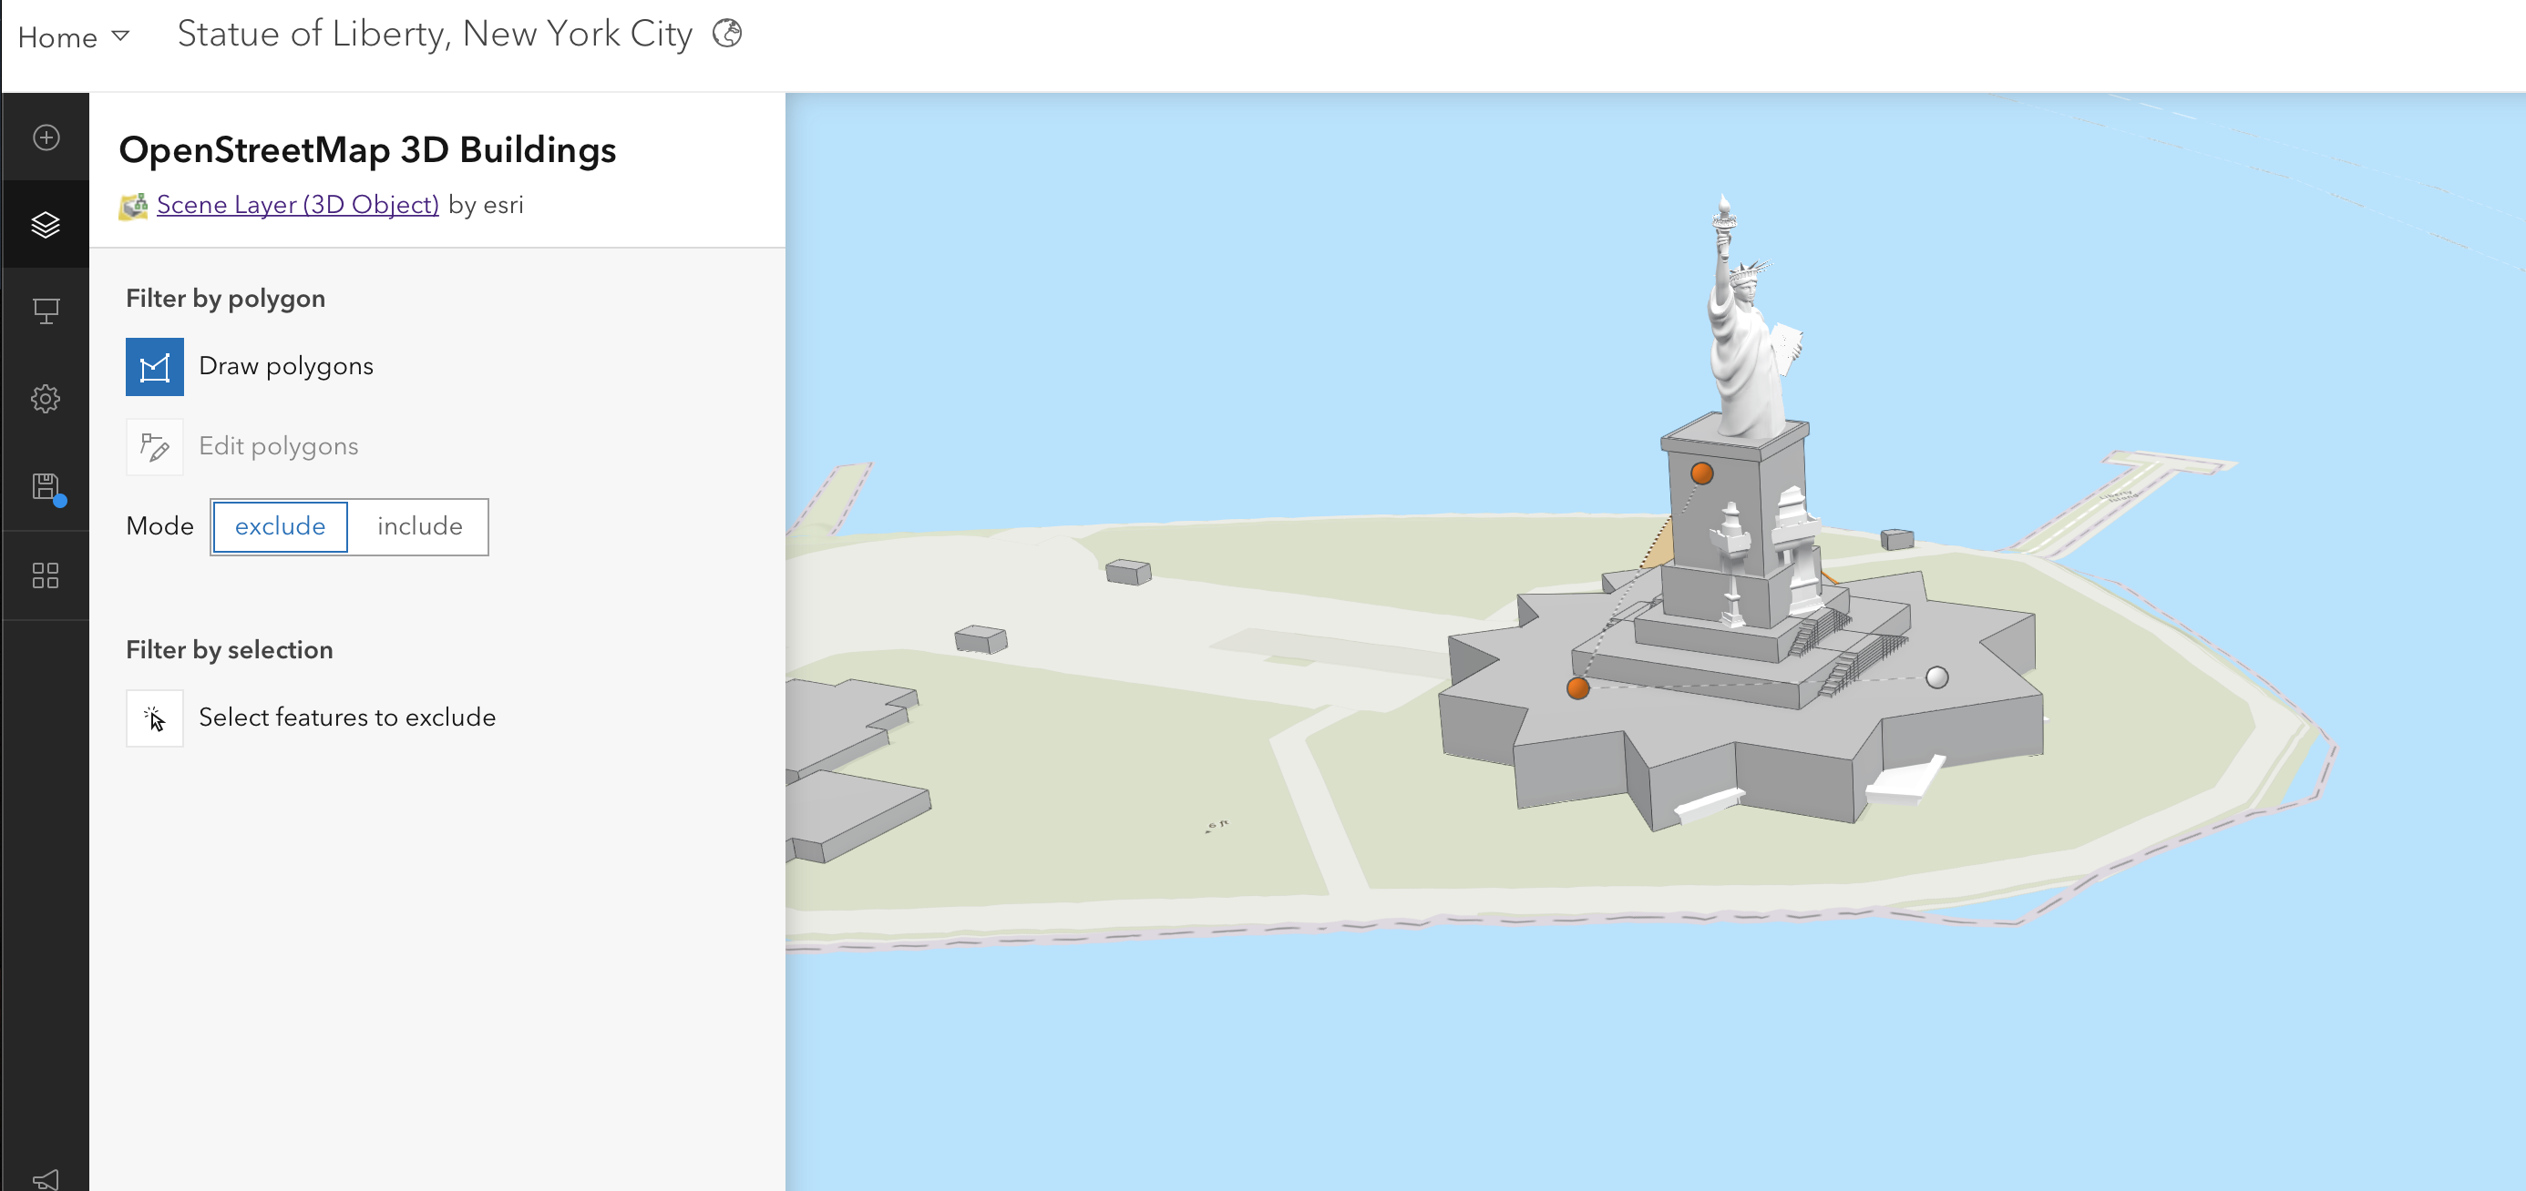This screenshot has height=1191, width=2526.
Task: Switch mode to exclude
Action: point(281,527)
